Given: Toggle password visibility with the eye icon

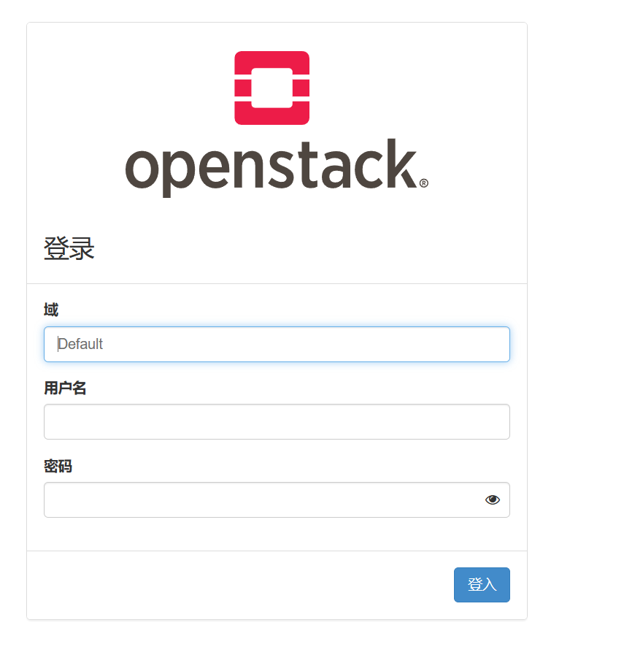Looking at the screenshot, I should [x=492, y=499].
